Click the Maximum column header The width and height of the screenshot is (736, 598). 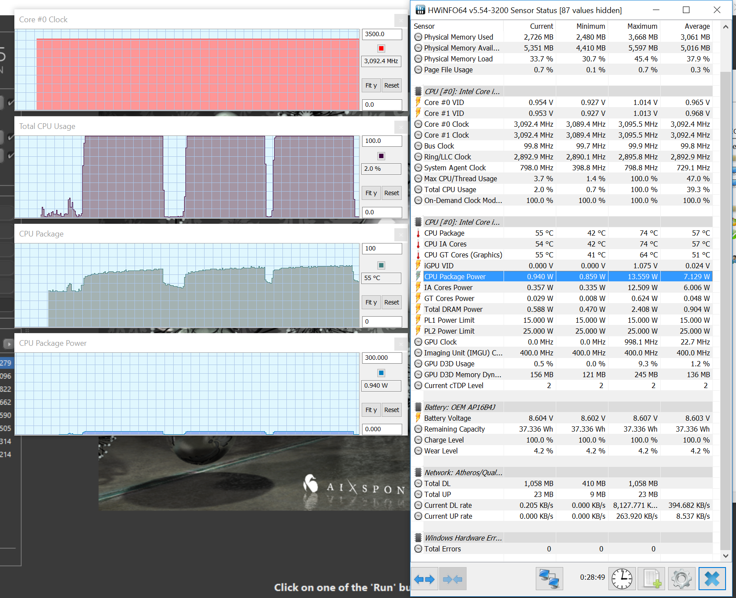tap(634, 26)
